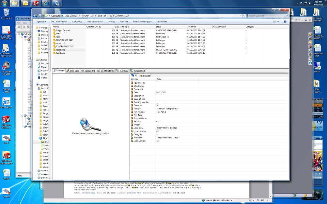327x204 pixels.
Task: Expand the address bar history dropdown
Action: point(240,16)
